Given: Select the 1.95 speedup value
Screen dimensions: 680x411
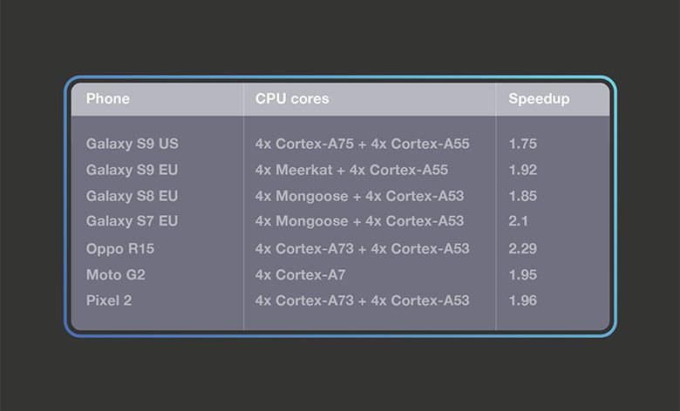Looking at the screenshot, I should 523,275.
